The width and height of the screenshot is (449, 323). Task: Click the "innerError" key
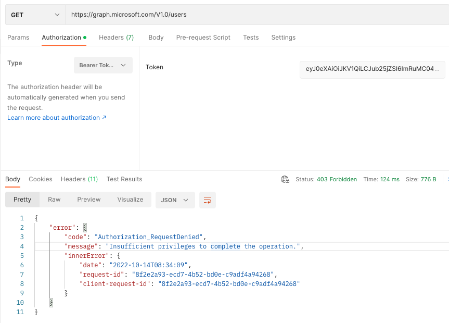coord(87,256)
